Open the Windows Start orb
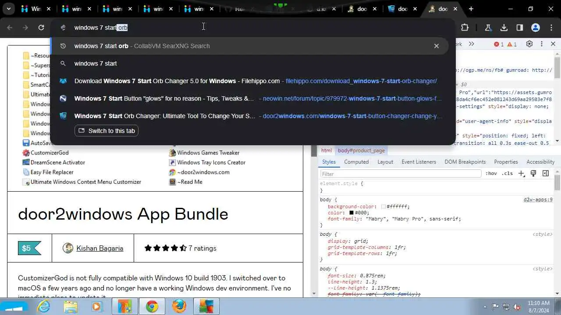 pyautogui.click(x=13, y=307)
